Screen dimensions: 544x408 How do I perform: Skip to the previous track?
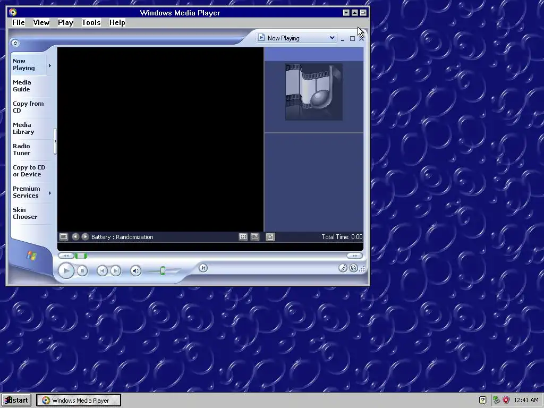[102, 270]
